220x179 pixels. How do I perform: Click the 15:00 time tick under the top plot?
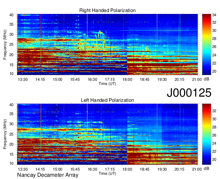tap(58, 79)
